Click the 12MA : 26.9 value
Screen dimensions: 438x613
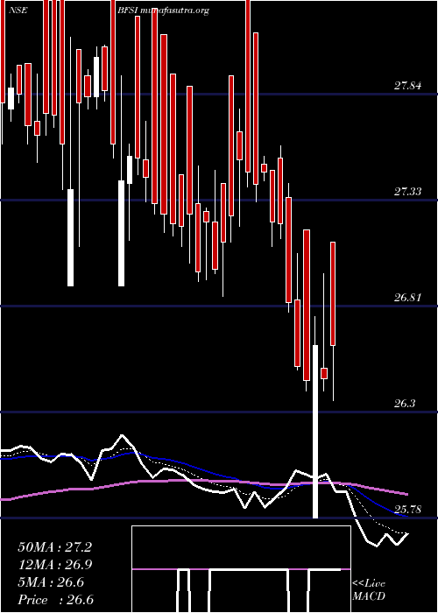[54, 565]
